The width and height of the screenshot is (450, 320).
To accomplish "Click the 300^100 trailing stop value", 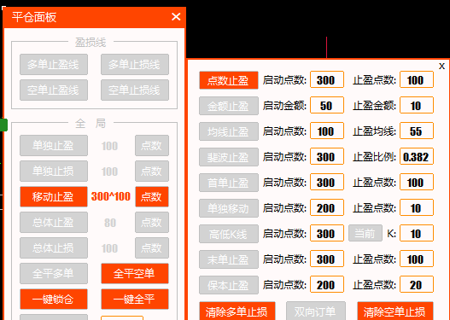I will [x=111, y=197].
